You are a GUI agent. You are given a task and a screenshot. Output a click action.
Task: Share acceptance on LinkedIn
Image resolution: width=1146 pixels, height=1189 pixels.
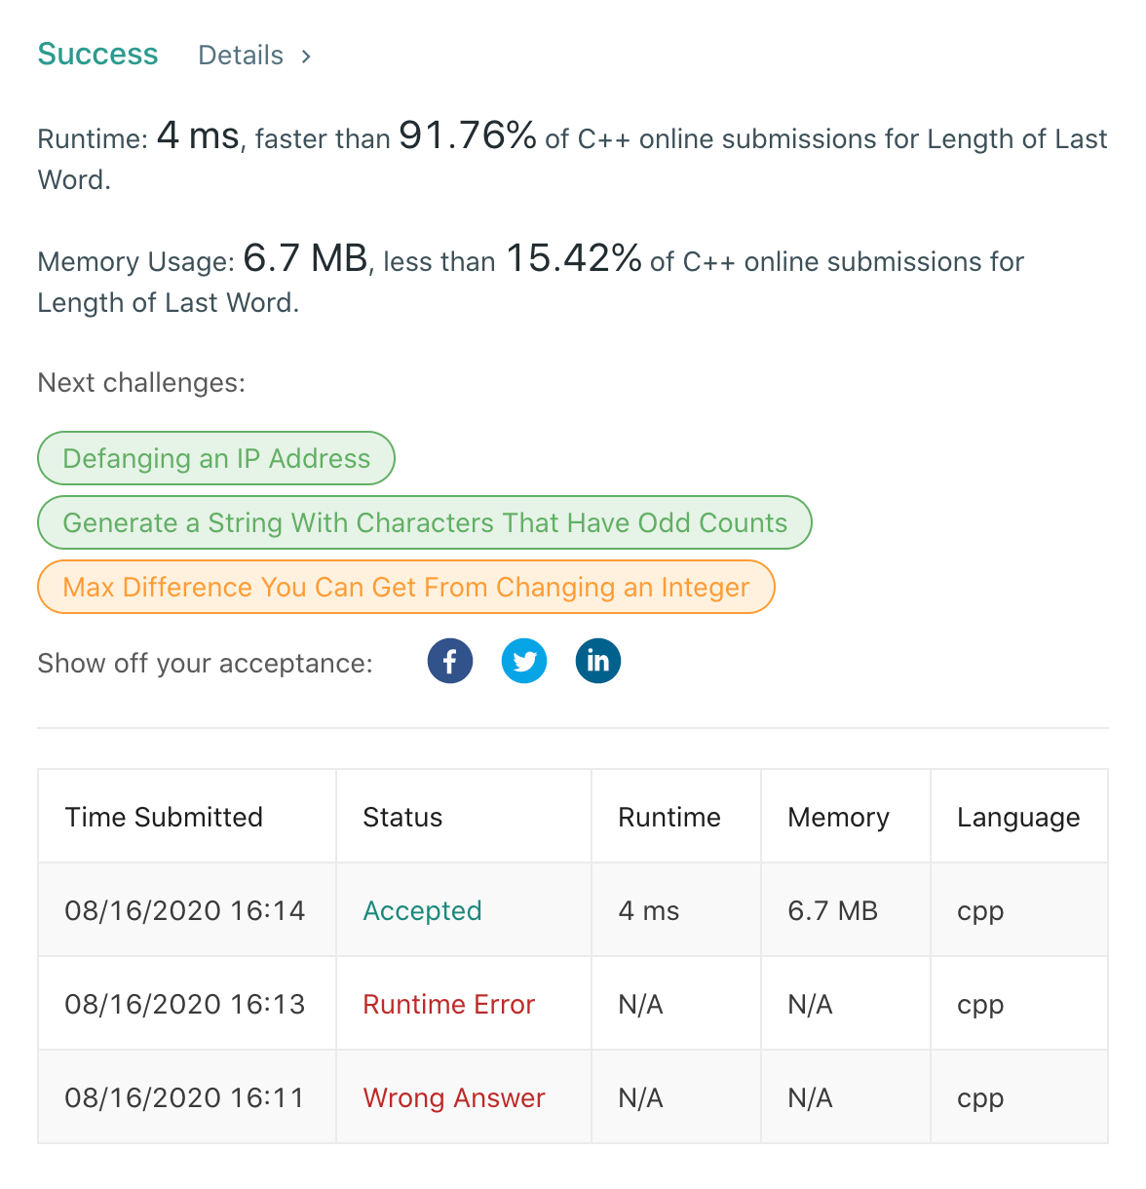pyautogui.click(x=598, y=661)
